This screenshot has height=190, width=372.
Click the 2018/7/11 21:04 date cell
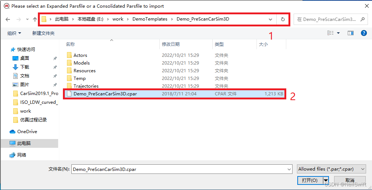(x=179, y=94)
